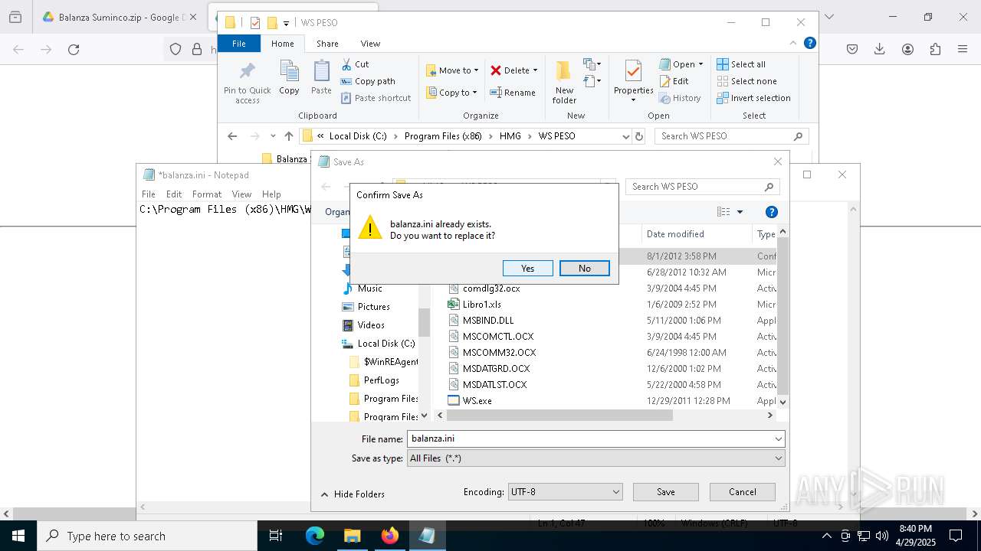
Task: Select MSCOMM32.OCX file
Action: tap(499, 352)
